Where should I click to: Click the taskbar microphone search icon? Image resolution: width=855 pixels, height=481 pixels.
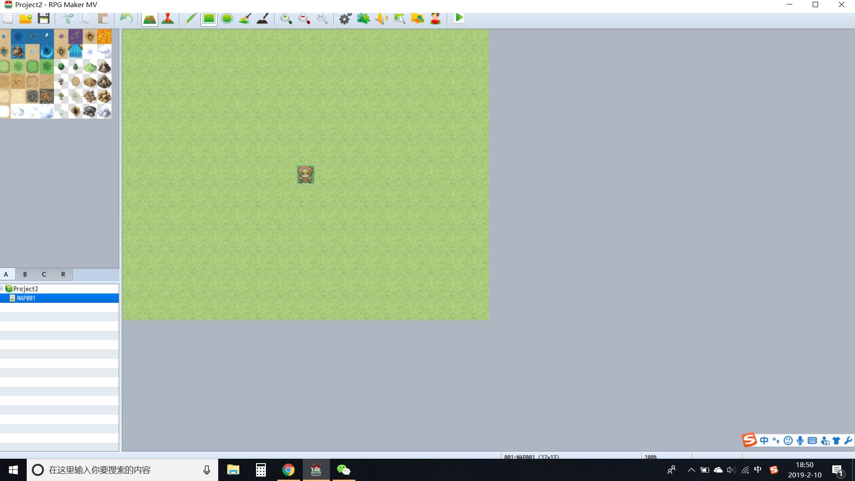click(x=207, y=470)
